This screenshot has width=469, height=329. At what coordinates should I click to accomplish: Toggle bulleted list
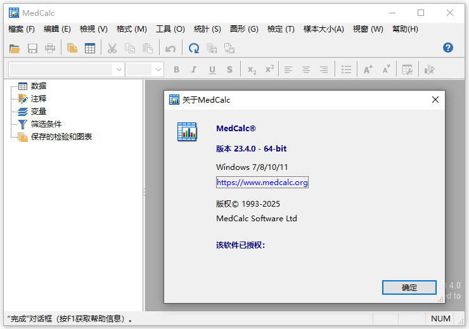pos(346,70)
